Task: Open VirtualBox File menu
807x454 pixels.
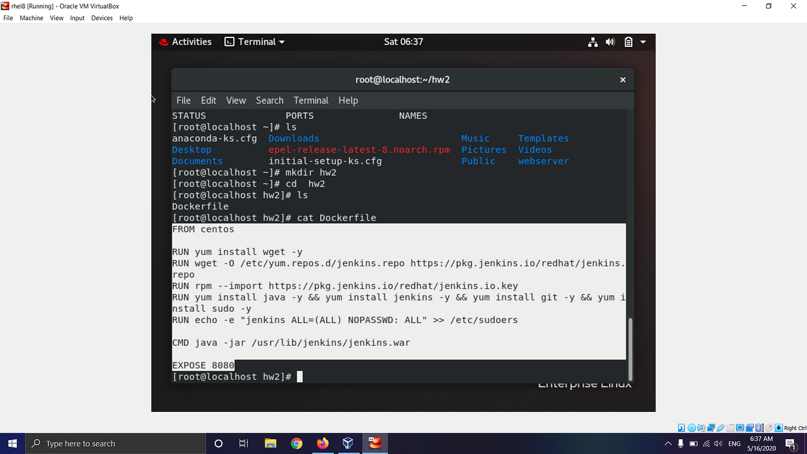Action: (8, 18)
